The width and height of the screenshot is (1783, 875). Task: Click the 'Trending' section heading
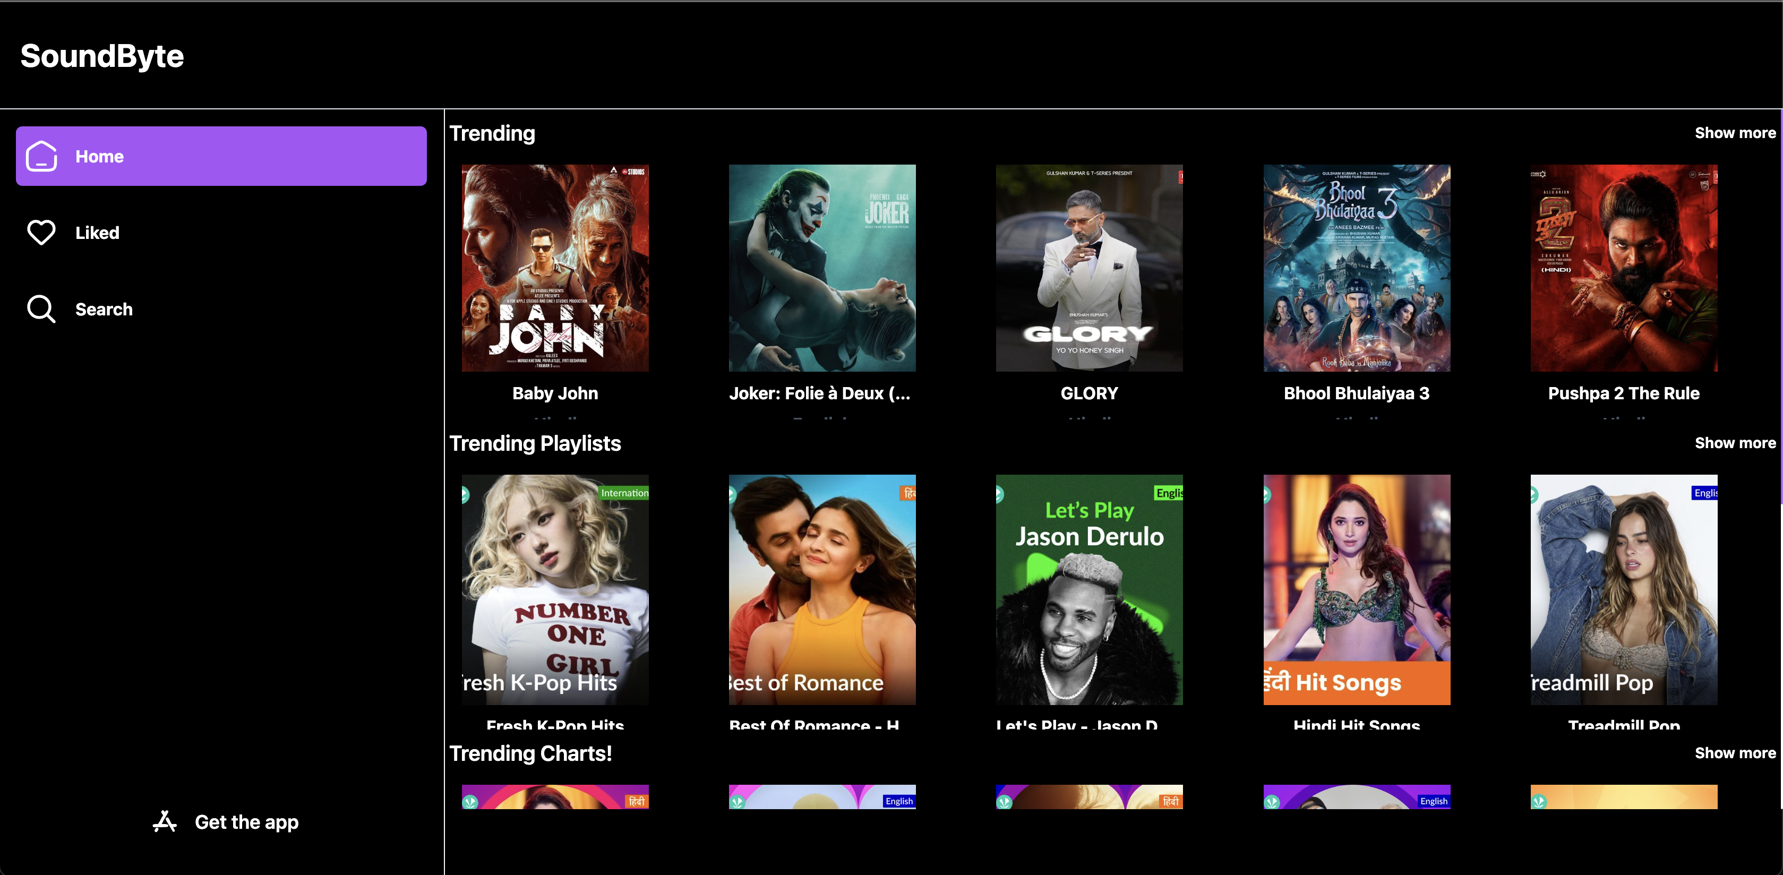tap(492, 133)
